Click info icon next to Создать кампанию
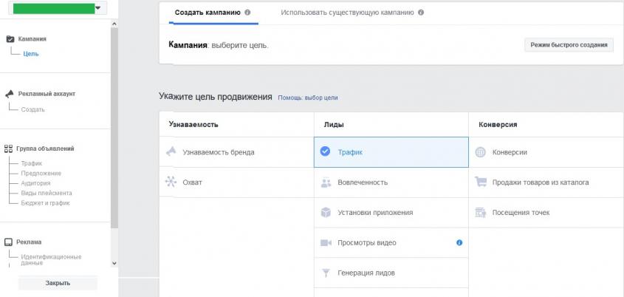The height and width of the screenshot is (297, 624). [247, 13]
